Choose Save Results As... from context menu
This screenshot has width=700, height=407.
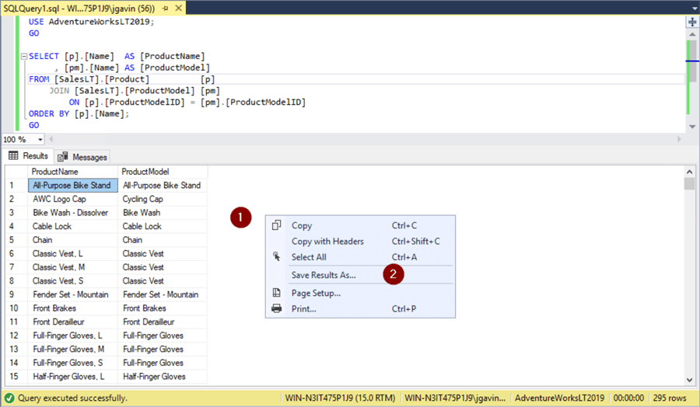(x=324, y=275)
